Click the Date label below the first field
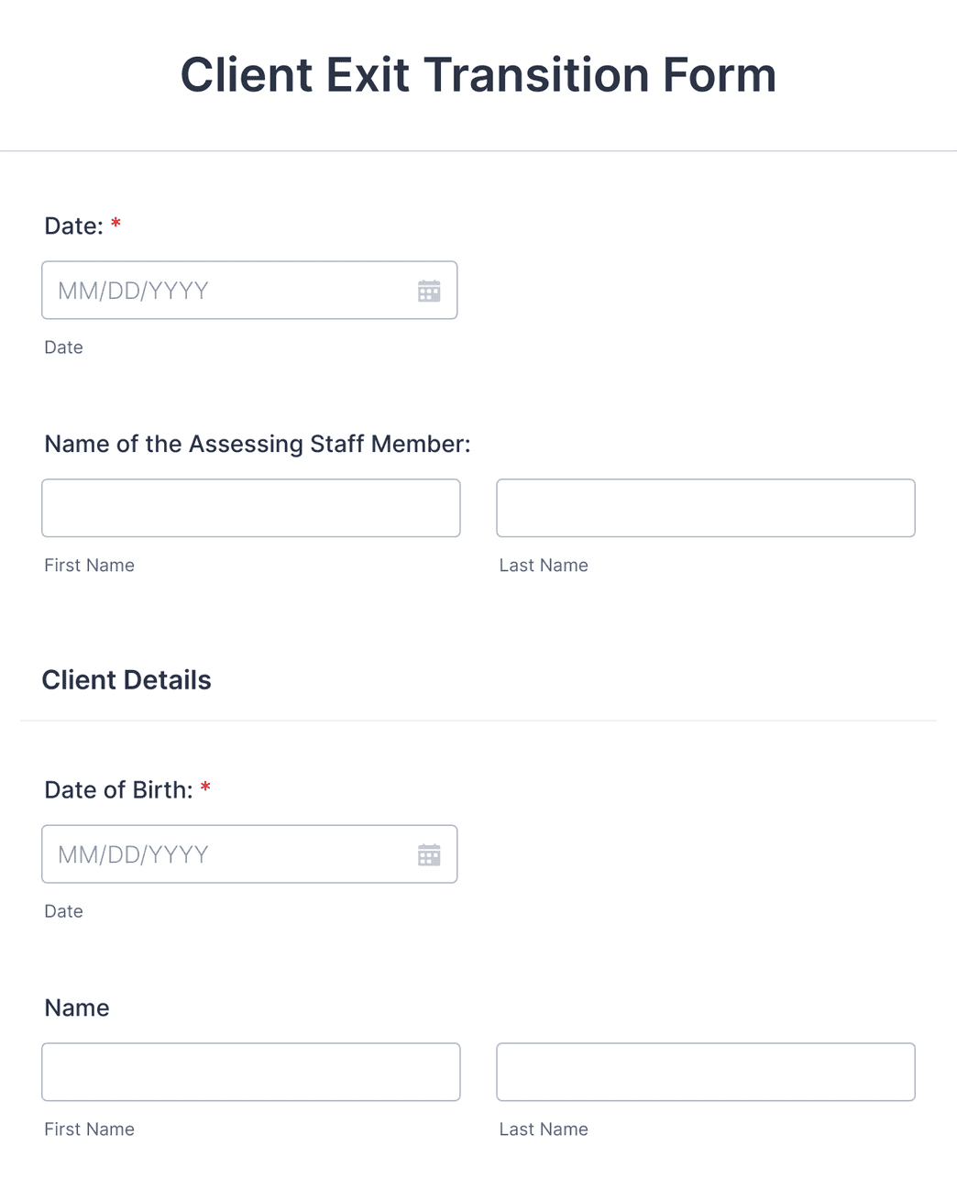 tap(63, 347)
